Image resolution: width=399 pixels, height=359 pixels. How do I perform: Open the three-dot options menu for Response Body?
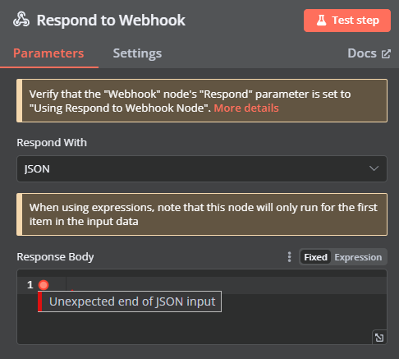(x=289, y=257)
